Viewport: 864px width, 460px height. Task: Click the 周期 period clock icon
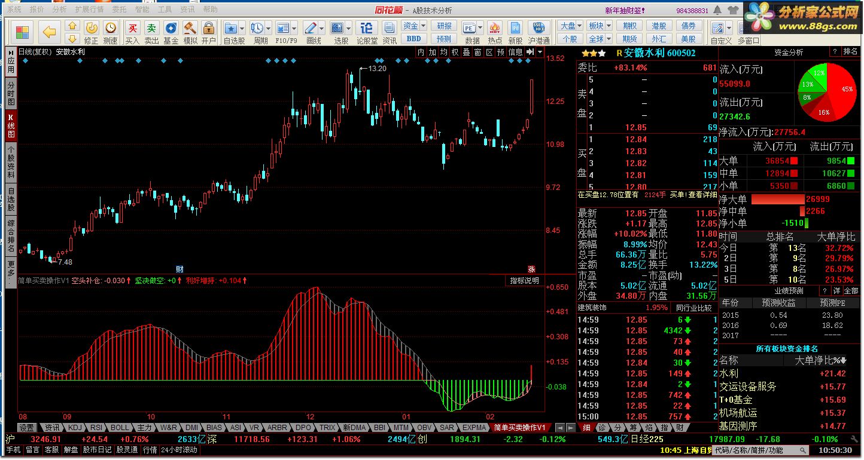pyautogui.click(x=257, y=28)
